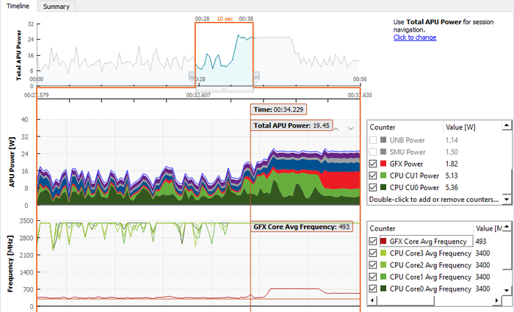The image size is (514, 312).
Task: Click the GFX Power red color swatch
Action: point(383,163)
